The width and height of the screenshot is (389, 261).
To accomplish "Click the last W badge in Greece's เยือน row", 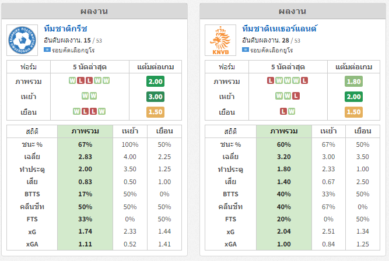I will coord(101,111).
